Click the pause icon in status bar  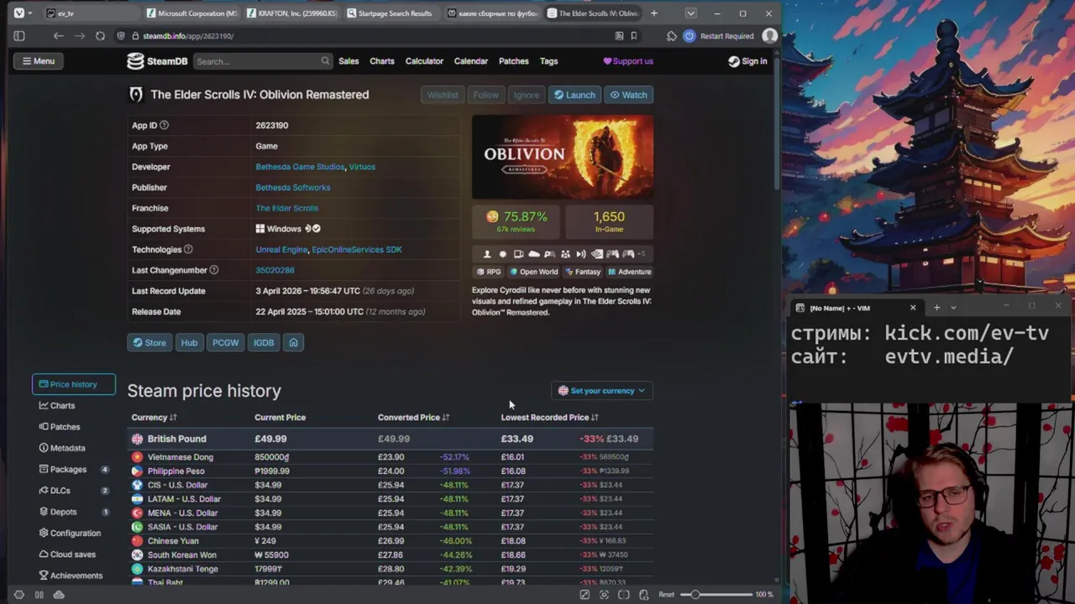[x=39, y=595]
